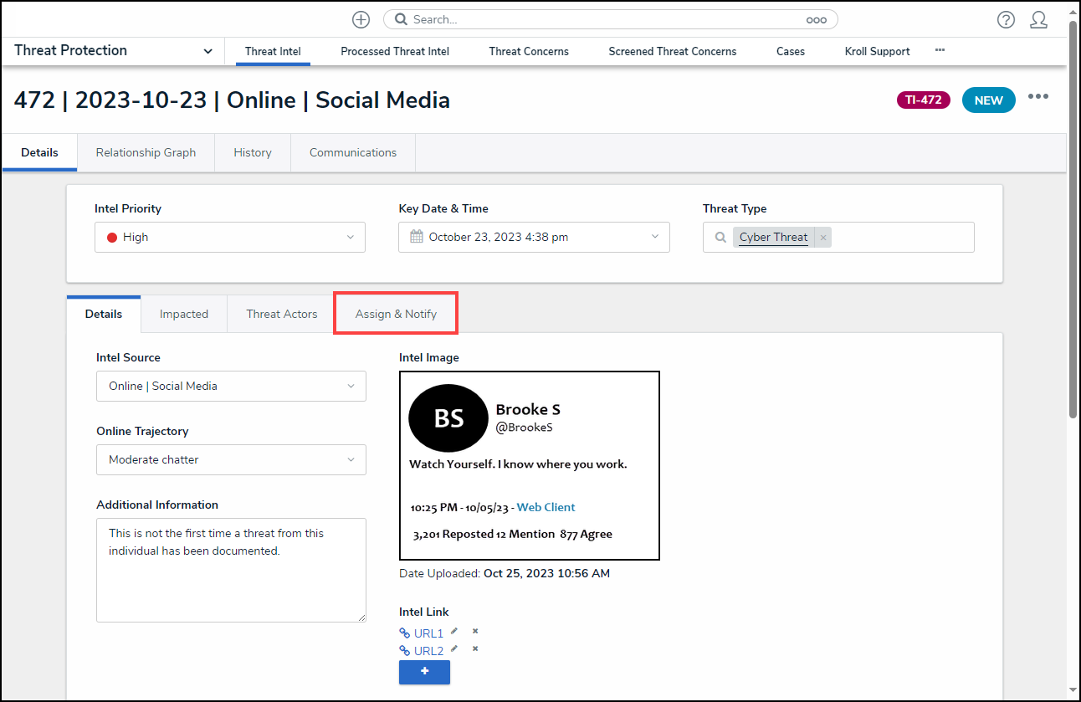Click the three-dot record actions menu
1081x702 pixels.
1038,96
